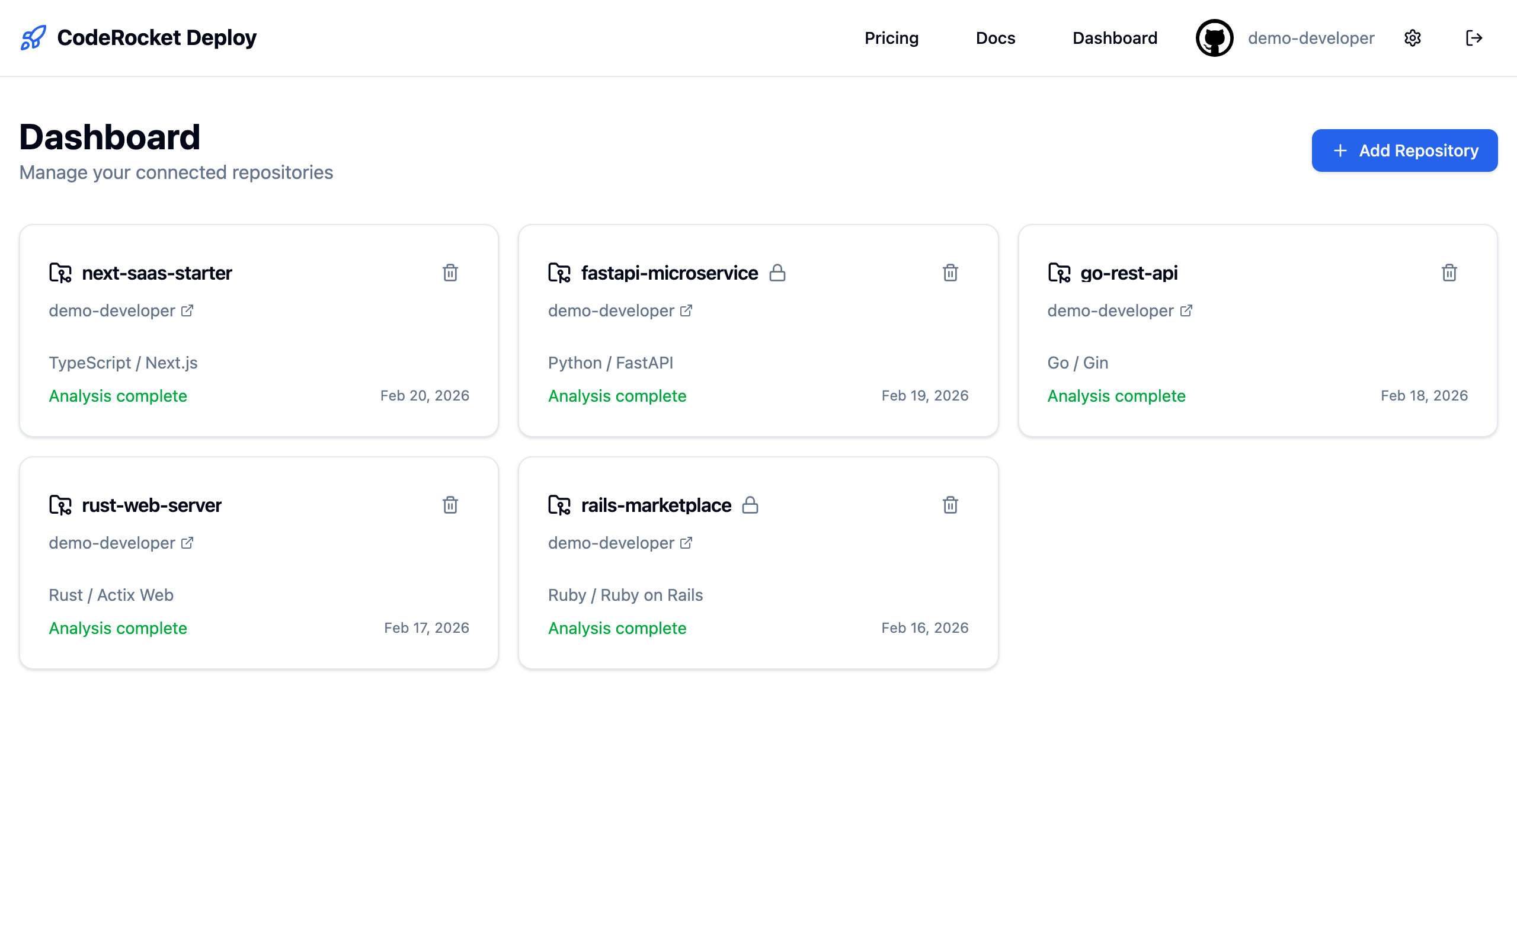
Task: Click the logout icon in header
Action: tap(1474, 39)
